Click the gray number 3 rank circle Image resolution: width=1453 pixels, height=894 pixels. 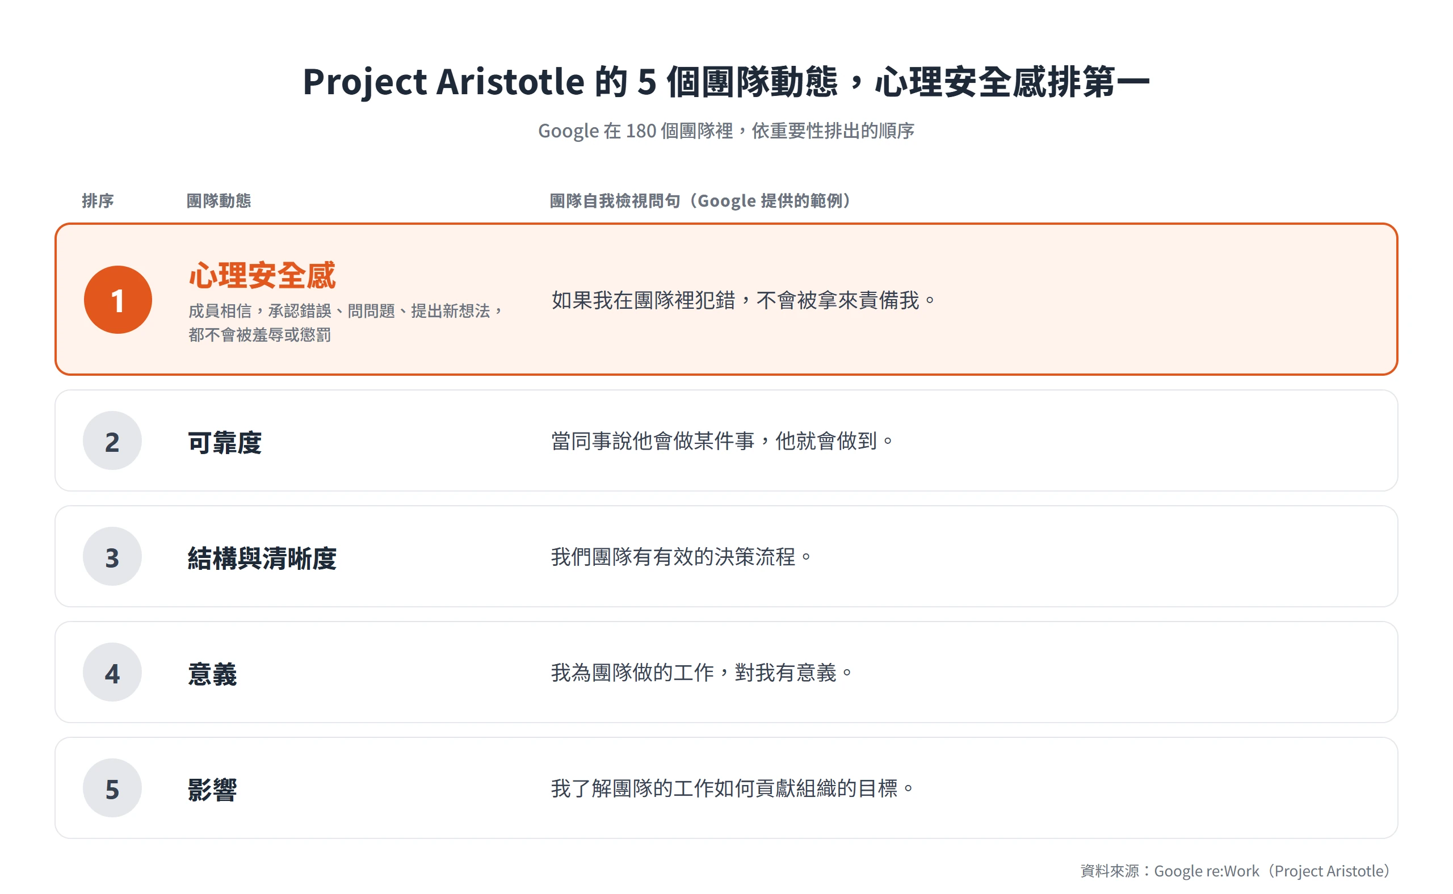(x=112, y=557)
